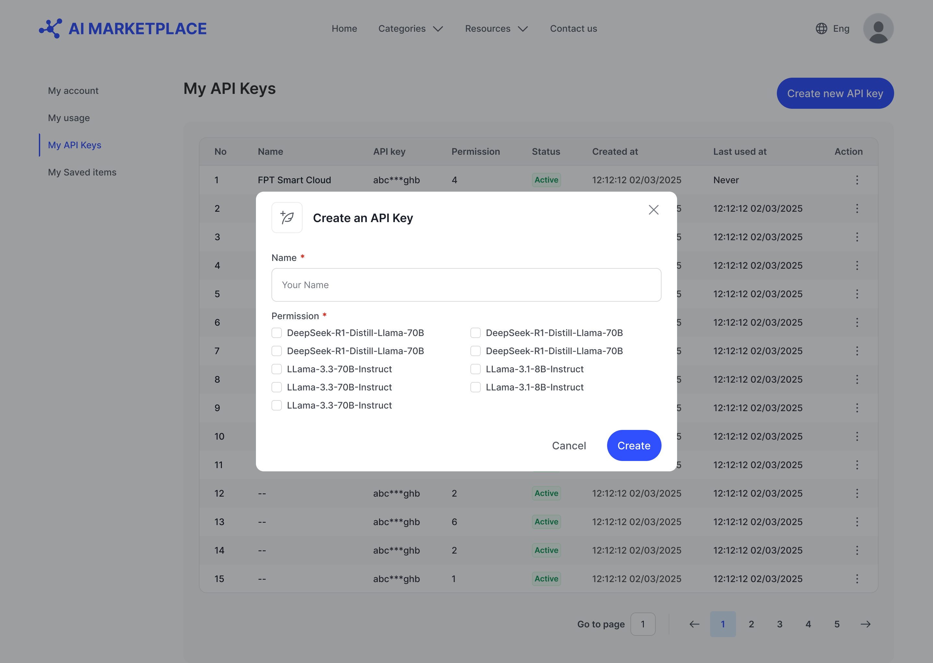Check the second DeepSeek-R1-Distill-Llama-70B box in left column
This screenshot has width=933, height=663.
pyautogui.click(x=277, y=351)
